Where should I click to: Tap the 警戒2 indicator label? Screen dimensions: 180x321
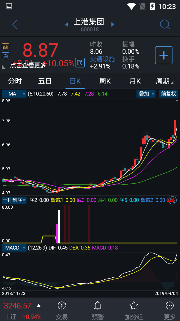click(x=147, y=200)
